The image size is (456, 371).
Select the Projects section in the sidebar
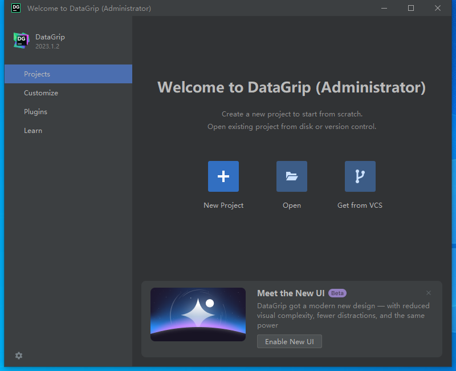[x=36, y=74]
